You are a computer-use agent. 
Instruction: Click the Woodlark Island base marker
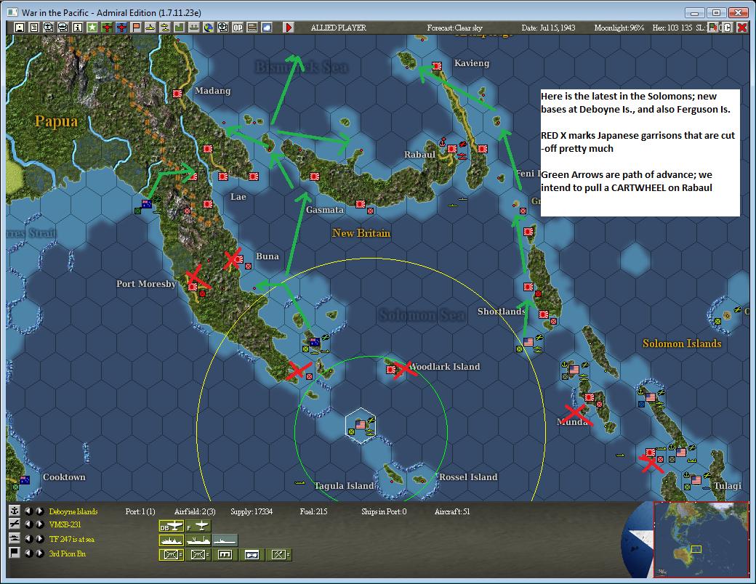[391, 370]
